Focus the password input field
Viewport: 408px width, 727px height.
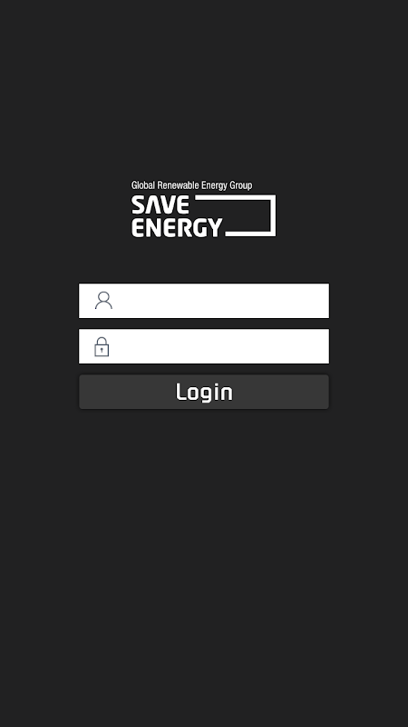(204, 346)
